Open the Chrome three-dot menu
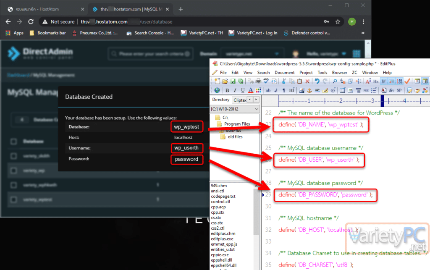 [363, 22]
